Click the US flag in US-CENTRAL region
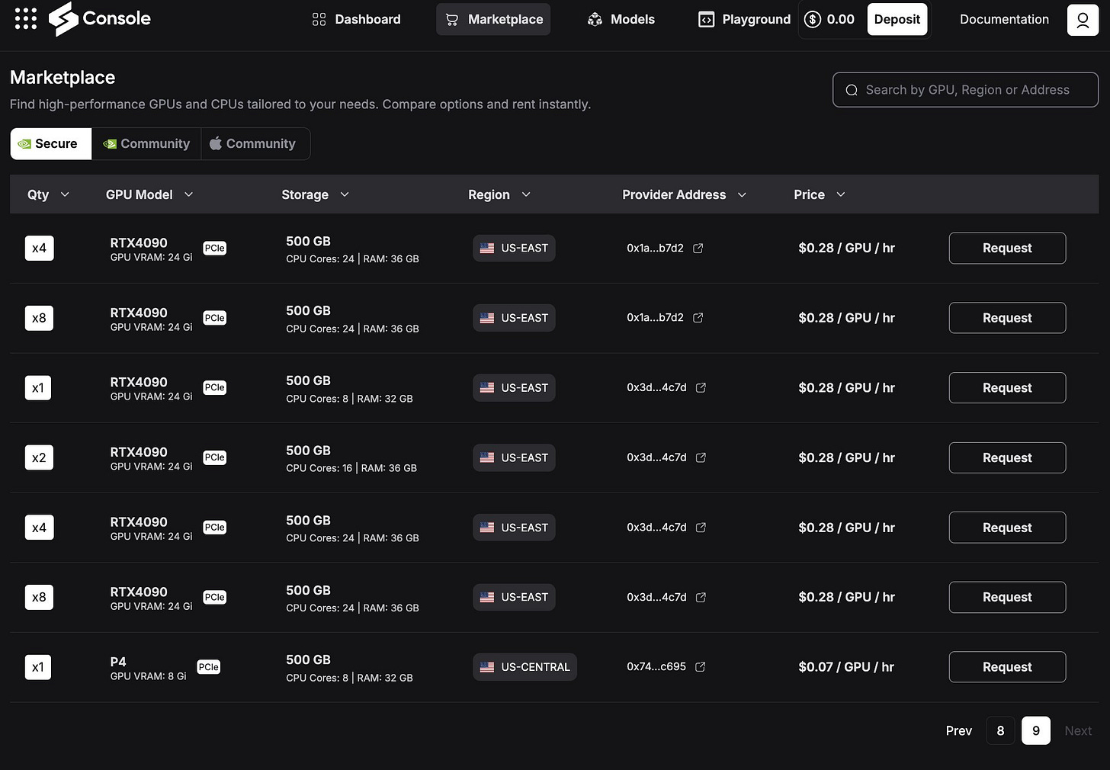This screenshot has height=770, width=1110. (487, 667)
